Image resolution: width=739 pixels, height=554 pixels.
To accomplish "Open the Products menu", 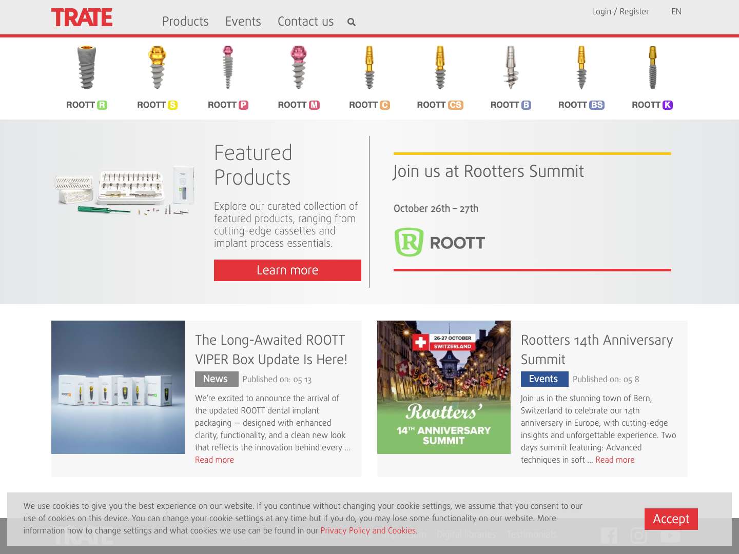I will (185, 22).
